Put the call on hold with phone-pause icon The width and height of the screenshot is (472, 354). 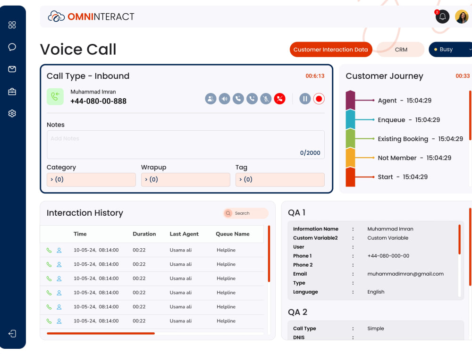tap(238, 99)
